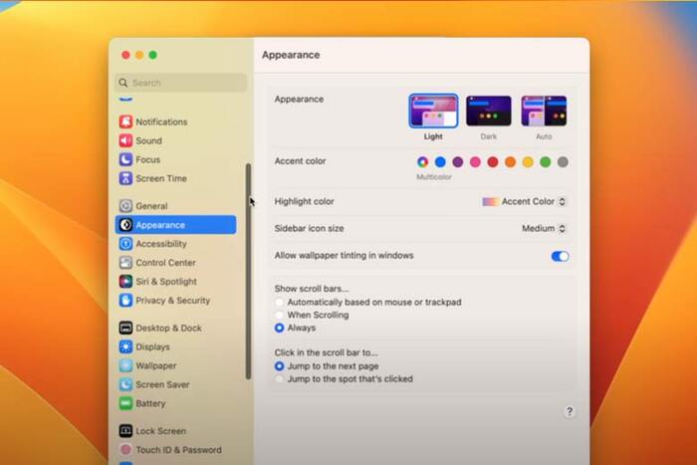Click the magnifier icon in search field

pos(123,83)
